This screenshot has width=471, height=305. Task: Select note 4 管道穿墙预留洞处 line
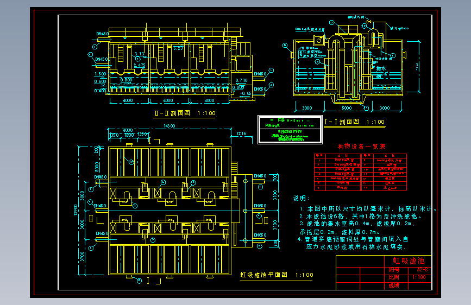[x=353, y=239]
